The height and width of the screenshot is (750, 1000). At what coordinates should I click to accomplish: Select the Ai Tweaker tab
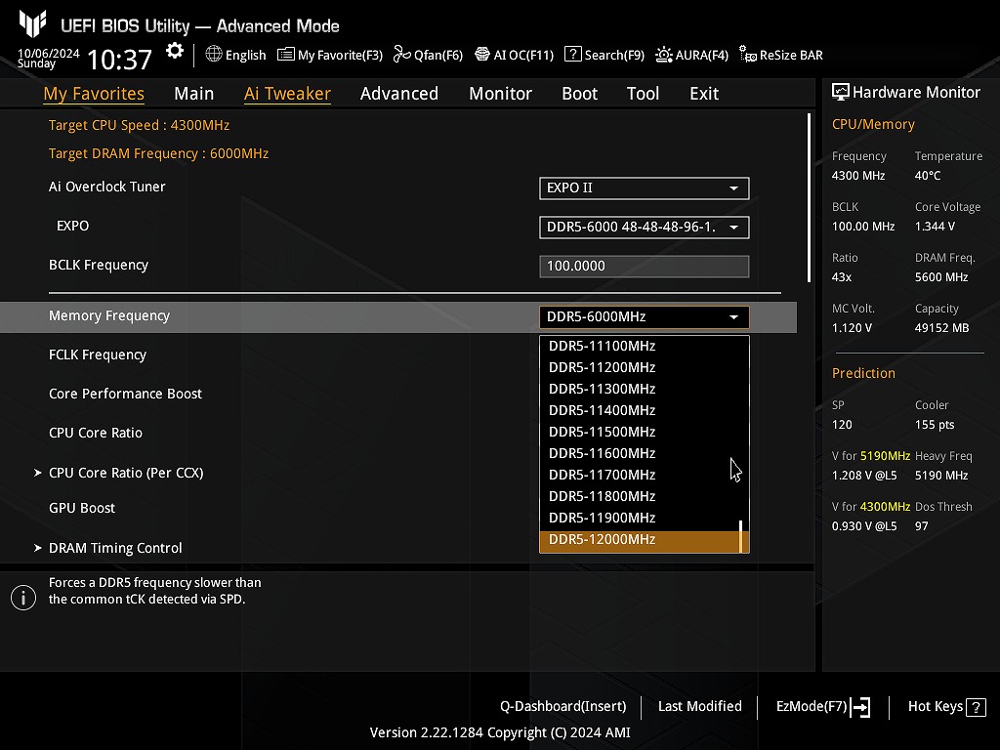pos(287,93)
